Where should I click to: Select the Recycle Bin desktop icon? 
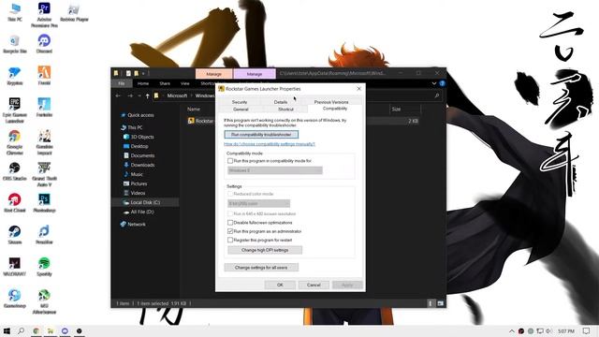(15, 43)
